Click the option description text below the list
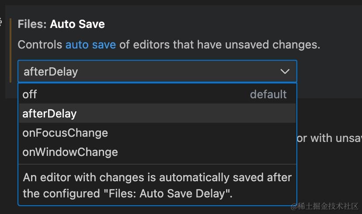Image resolution: width=362 pixels, height=214 pixels. tap(157, 185)
